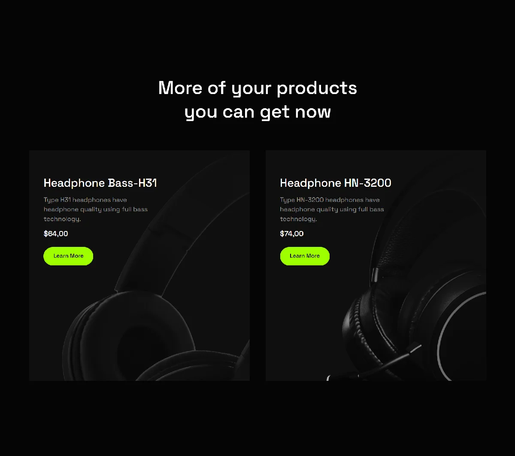Select the $74,00 price label
This screenshot has height=456, width=515.
click(292, 234)
